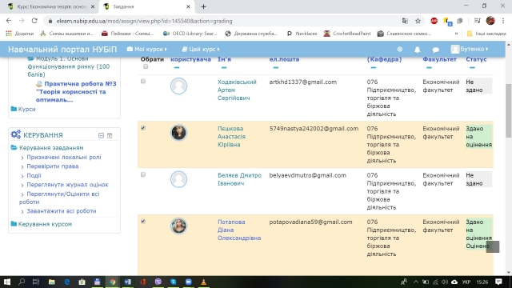Reload the page
512x288 pixels.
click(34, 21)
